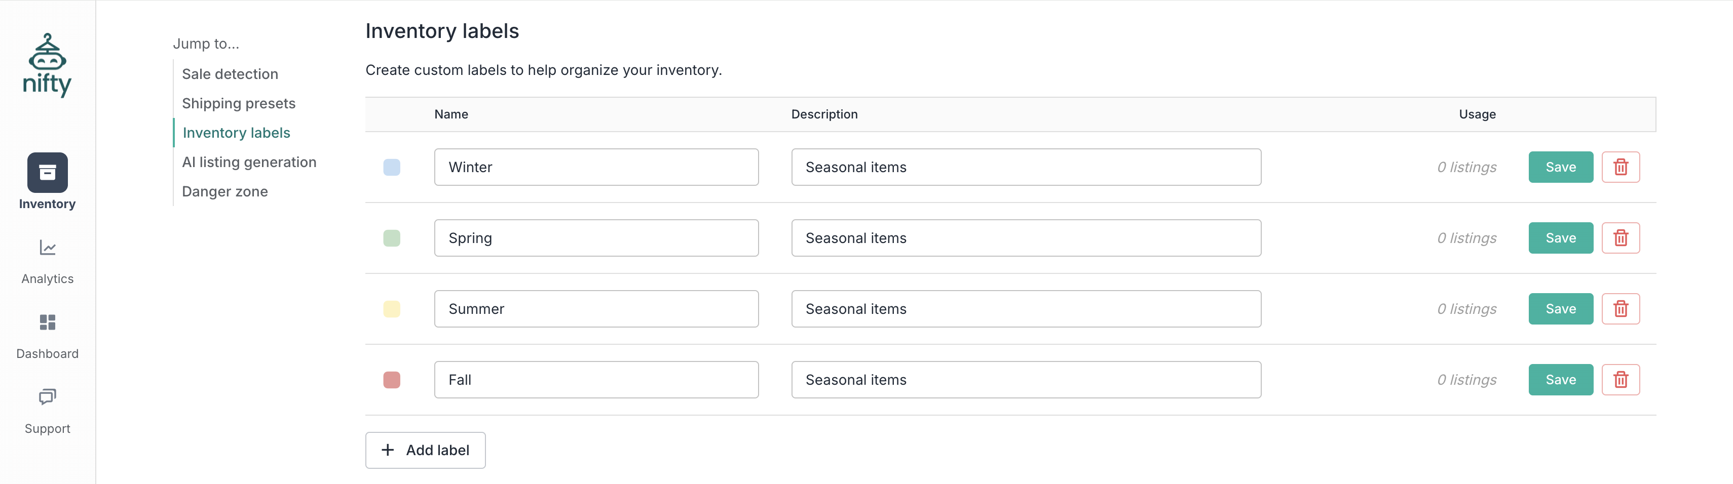
Task: Open the Analytics chart icon
Action: pos(47,248)
